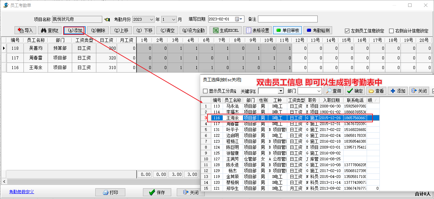Click the 员工名称 column header
This screenshot has width=434, height=199.
(x=36, y=40)
